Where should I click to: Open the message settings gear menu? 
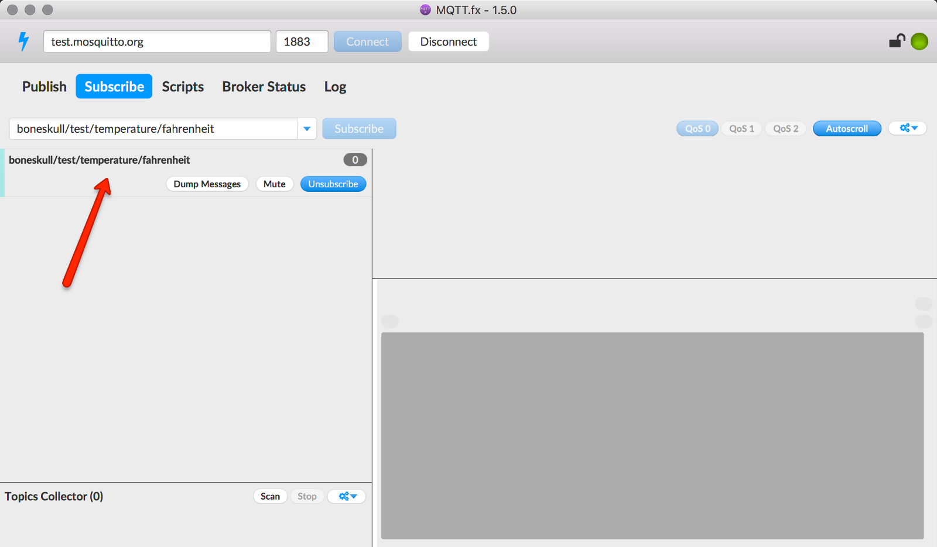(x=908, y=128)
